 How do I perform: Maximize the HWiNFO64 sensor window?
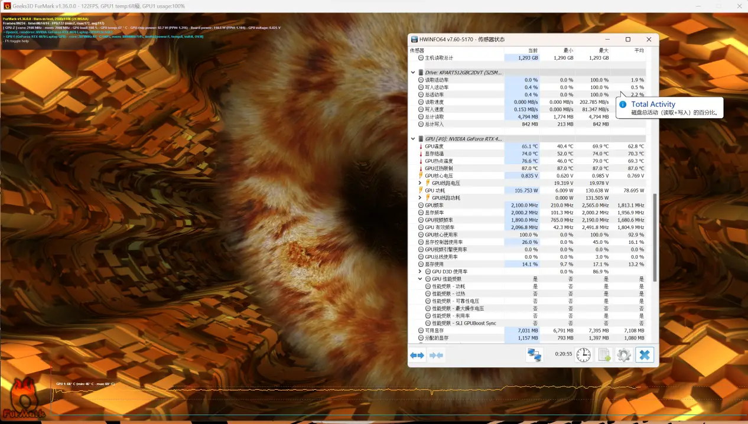[627, 40]
